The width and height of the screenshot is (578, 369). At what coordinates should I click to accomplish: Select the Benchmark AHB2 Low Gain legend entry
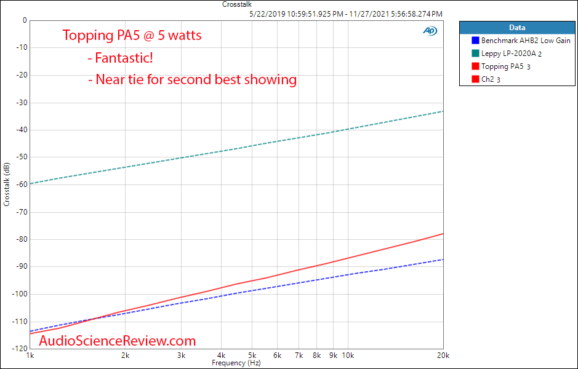pos(521,41)
